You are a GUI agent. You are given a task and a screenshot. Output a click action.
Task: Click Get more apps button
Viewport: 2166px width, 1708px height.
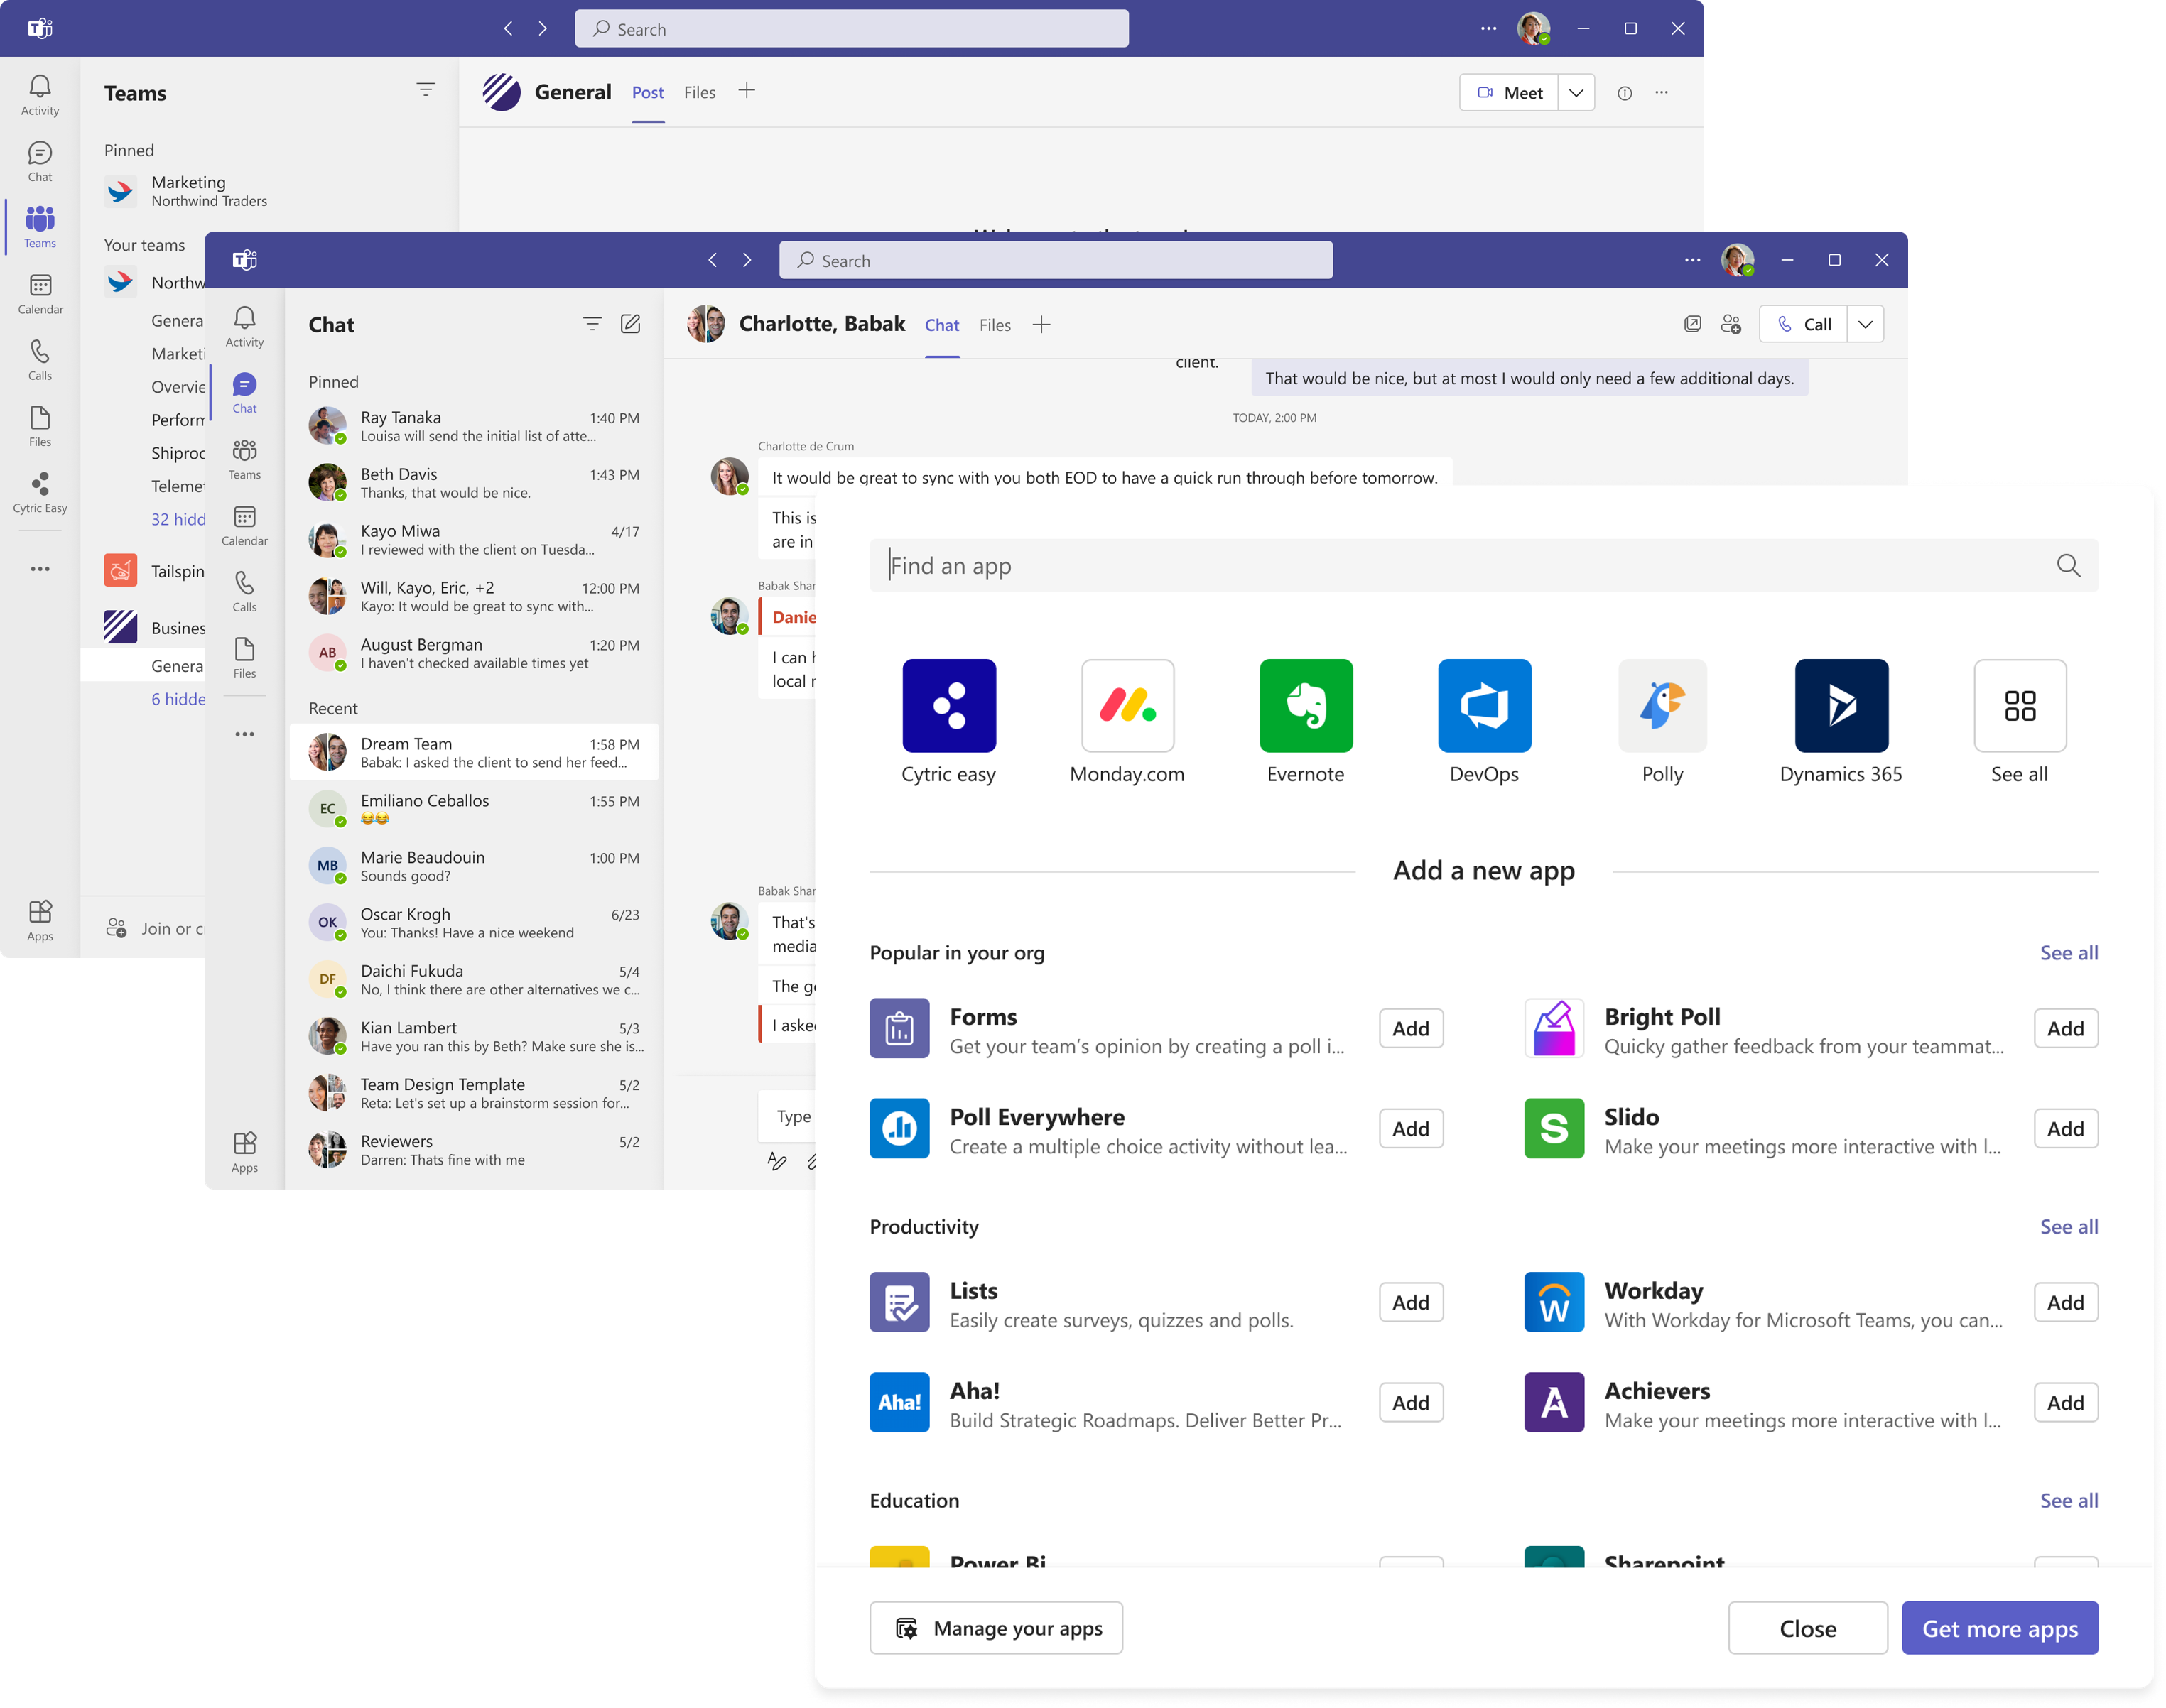coord(1999,1628)
